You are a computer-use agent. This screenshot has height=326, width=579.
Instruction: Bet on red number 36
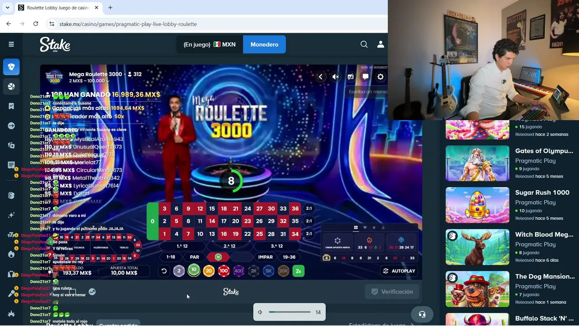point(295,209)
